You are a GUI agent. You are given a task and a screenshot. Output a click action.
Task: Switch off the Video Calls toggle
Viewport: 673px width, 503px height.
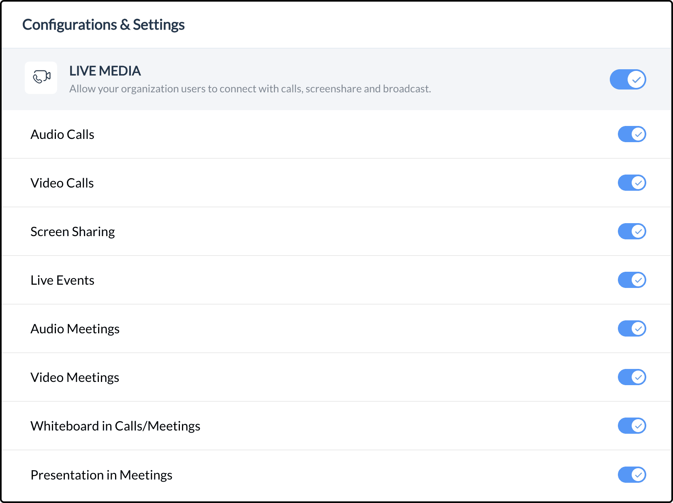tap(632, 183)
